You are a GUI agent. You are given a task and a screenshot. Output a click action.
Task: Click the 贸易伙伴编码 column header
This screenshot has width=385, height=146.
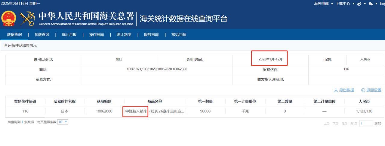pos(25,101)
